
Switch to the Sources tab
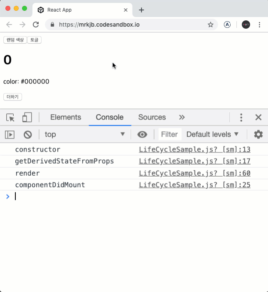(152, 117)
